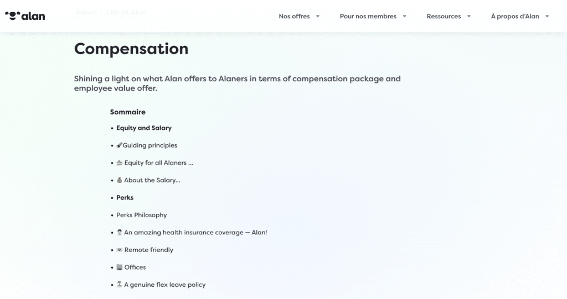Open the Nos offres menu
Viewport: 567px width, 299px height.
tap(294, 16)
